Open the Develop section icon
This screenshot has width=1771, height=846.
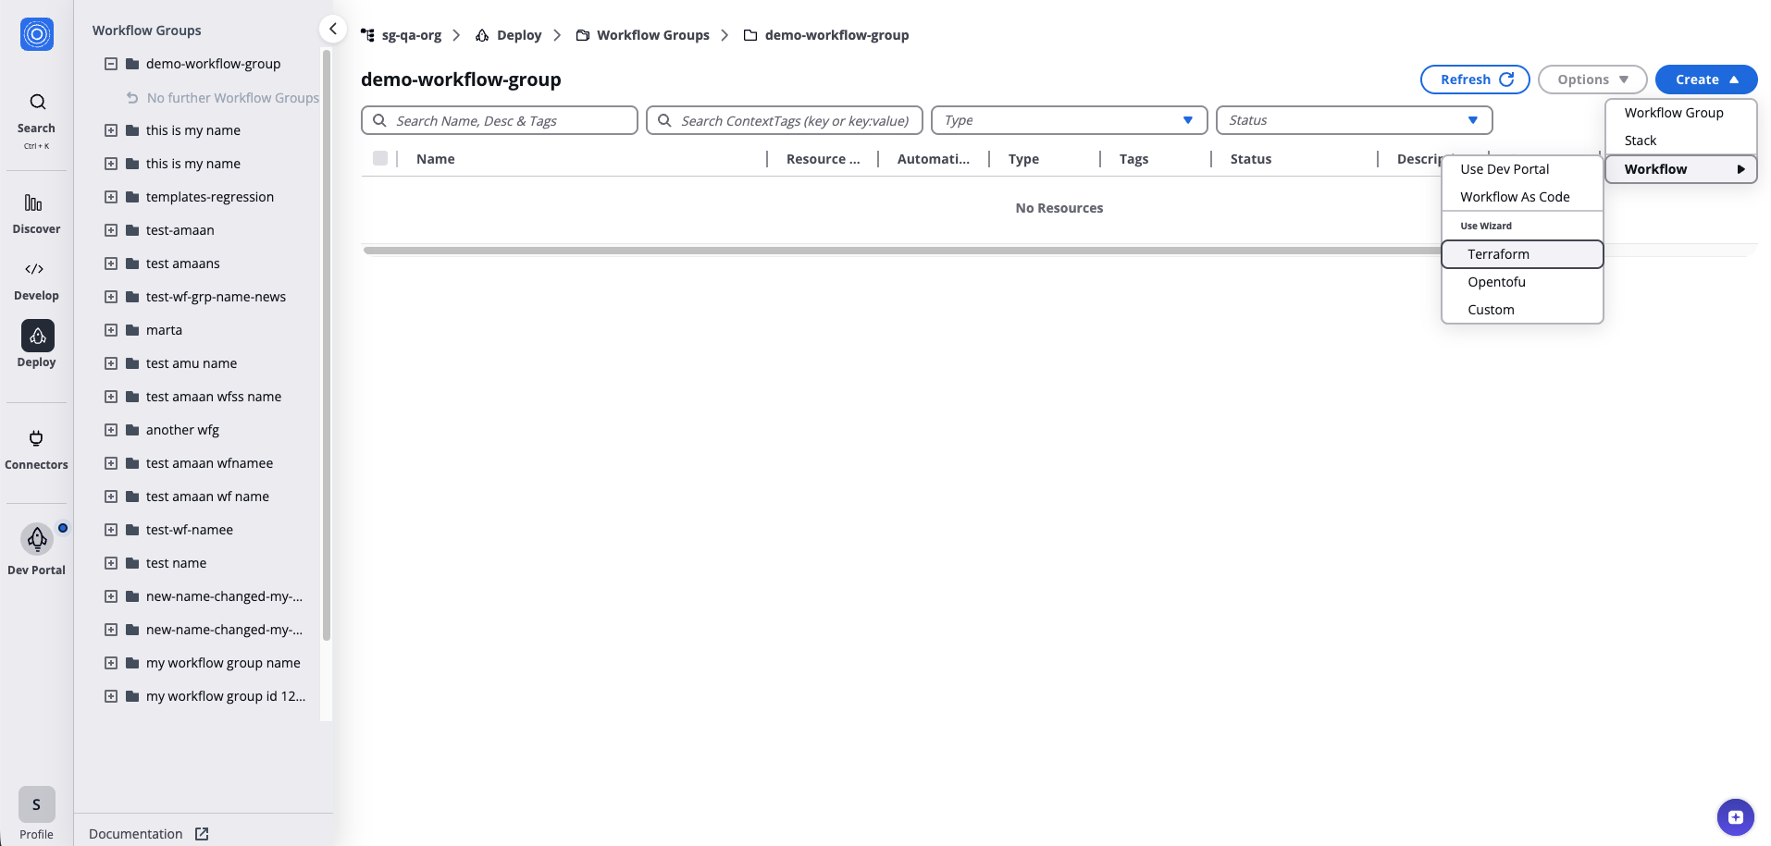tap(36, 269)
